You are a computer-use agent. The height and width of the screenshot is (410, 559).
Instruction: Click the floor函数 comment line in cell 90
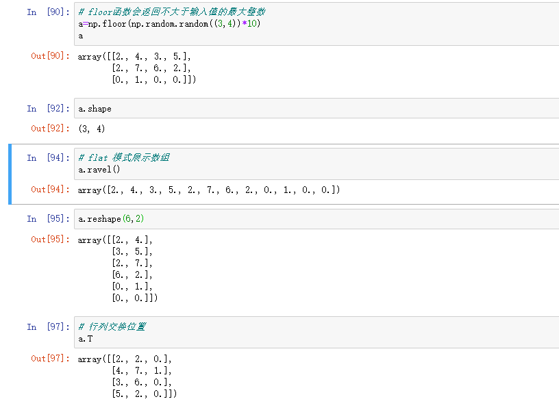pos(173,12)
